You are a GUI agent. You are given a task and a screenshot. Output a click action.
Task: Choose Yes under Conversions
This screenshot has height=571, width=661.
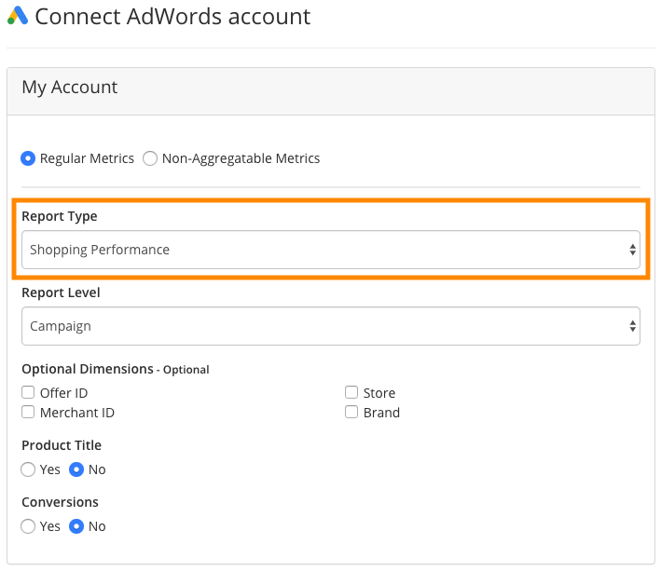click(28, 526)
